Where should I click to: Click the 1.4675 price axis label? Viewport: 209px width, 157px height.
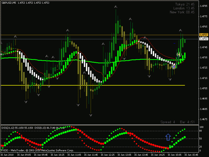click(204, 119)
